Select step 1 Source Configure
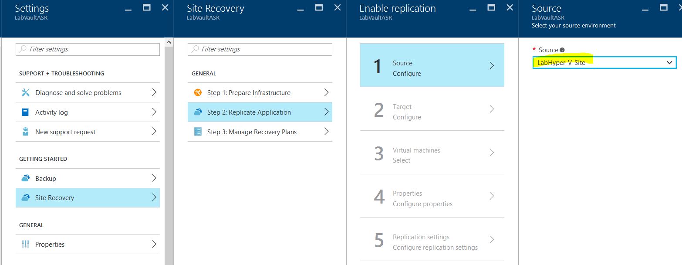Viewport: 682px width, 265px height. point(432,65)
